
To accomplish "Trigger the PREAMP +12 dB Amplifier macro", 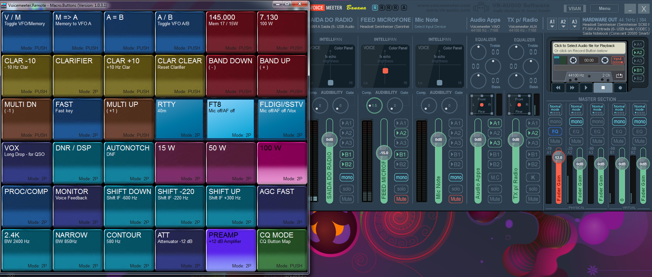I will [231, 250].
